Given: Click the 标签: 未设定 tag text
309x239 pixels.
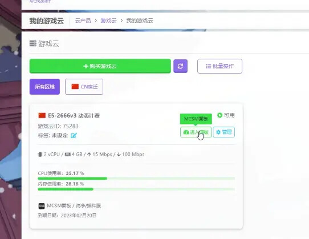Looking at the screenshot, I should pyautogui.click(x=52, y=136).
